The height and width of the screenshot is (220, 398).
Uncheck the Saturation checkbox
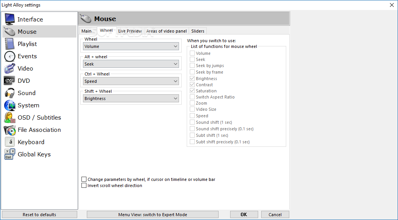(x=192, y=90)
